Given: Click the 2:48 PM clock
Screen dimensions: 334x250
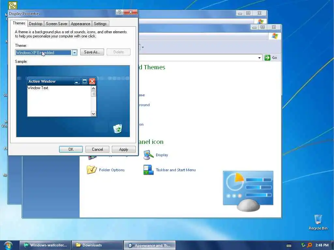Looking at the screenshot, I should coord(322,245).
